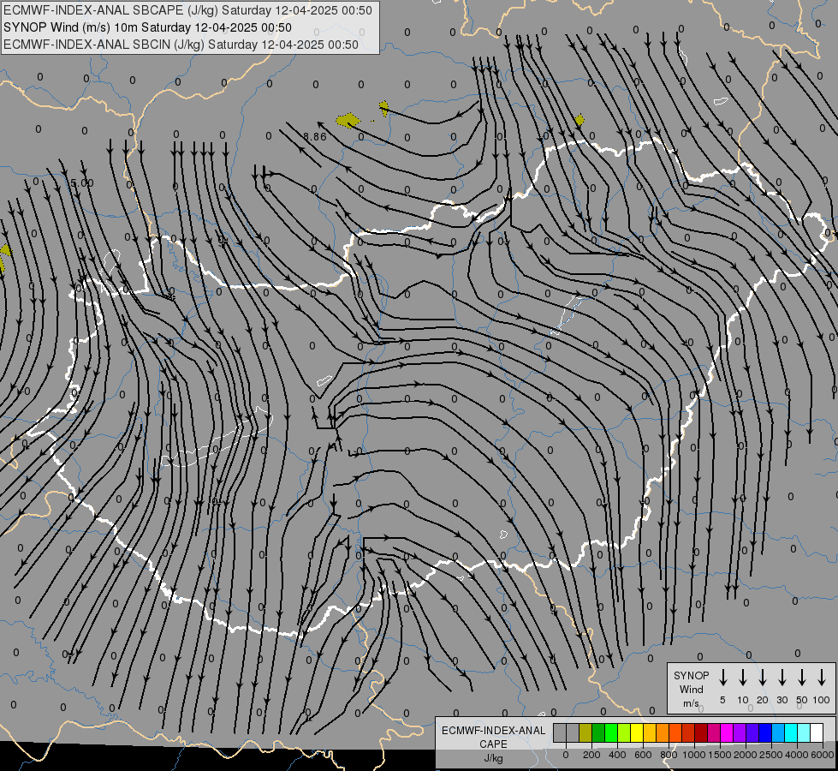Click the J/kg unit label in legend

[493, 758]
